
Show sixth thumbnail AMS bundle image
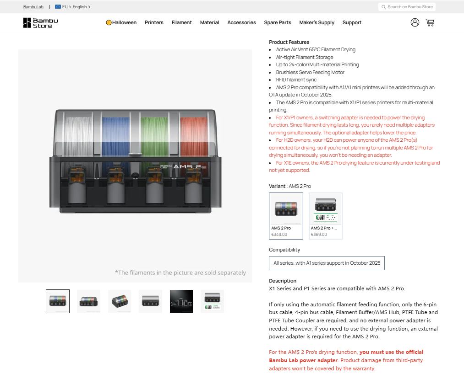click(x=212, y=301)
